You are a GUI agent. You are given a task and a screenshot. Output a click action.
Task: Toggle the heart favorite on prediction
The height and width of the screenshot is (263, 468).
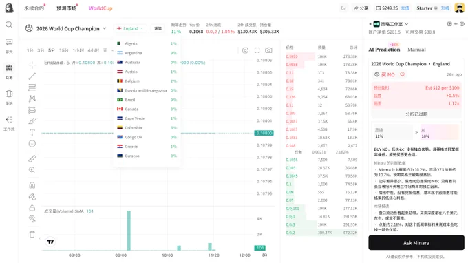point(403,74)
